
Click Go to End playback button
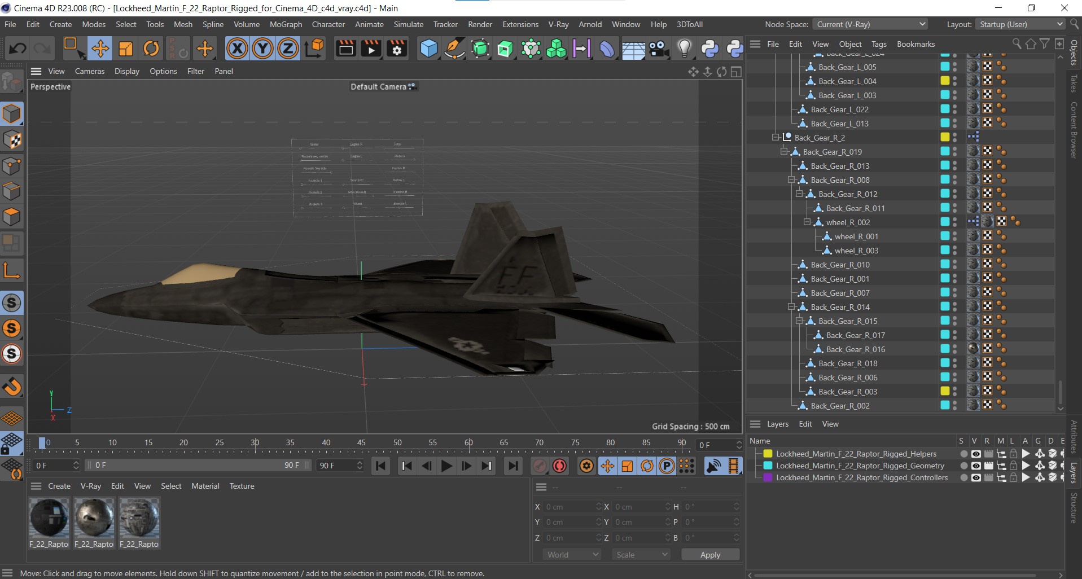pyautogui.click(x=513, y=466)
